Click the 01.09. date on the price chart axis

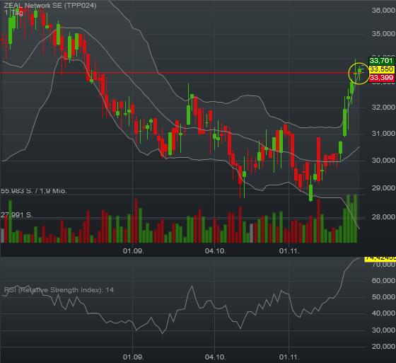tap(134, 251)
